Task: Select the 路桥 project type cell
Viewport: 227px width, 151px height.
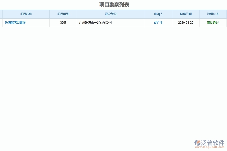Action: pos(63,23)
